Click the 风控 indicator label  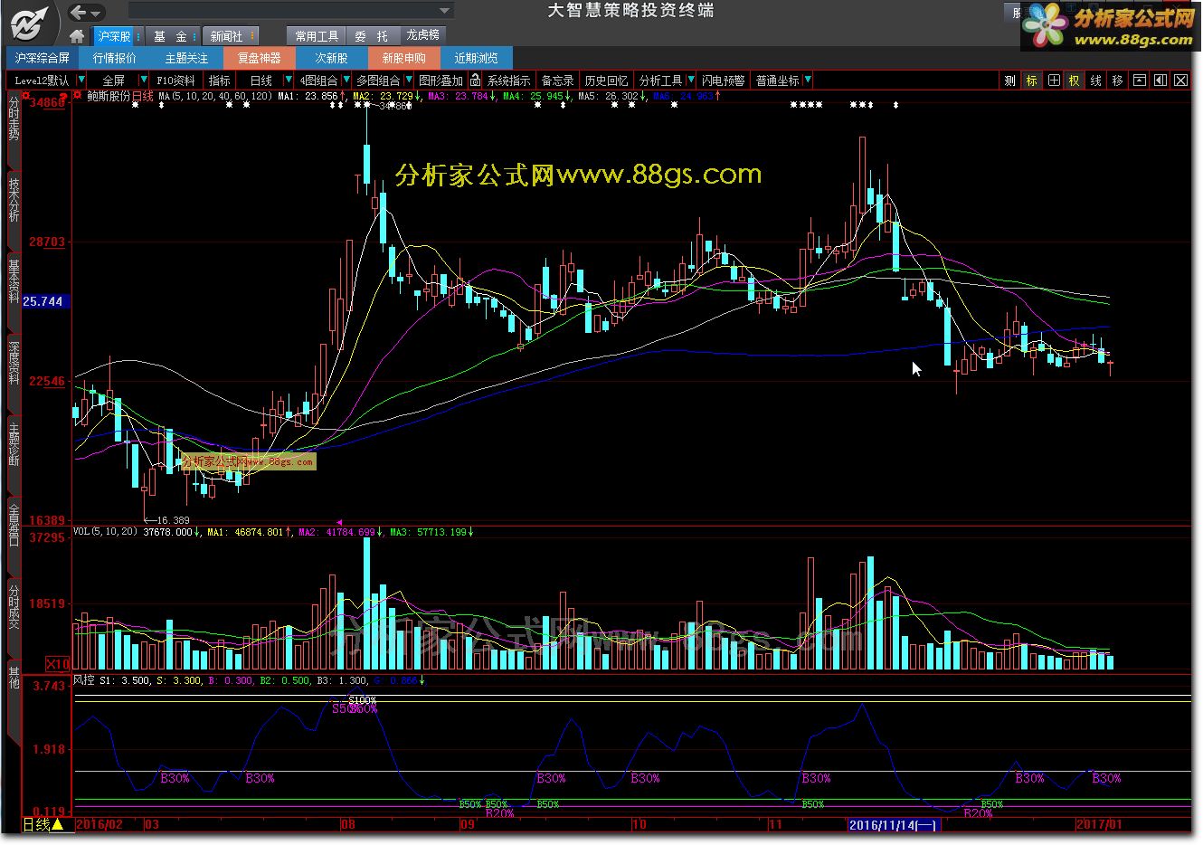pos(83,679)
